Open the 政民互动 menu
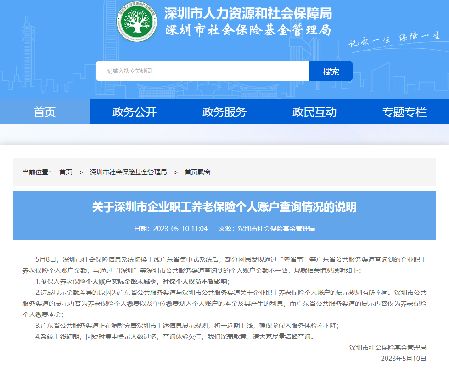The image size is (449, 377). pos(314,111)
